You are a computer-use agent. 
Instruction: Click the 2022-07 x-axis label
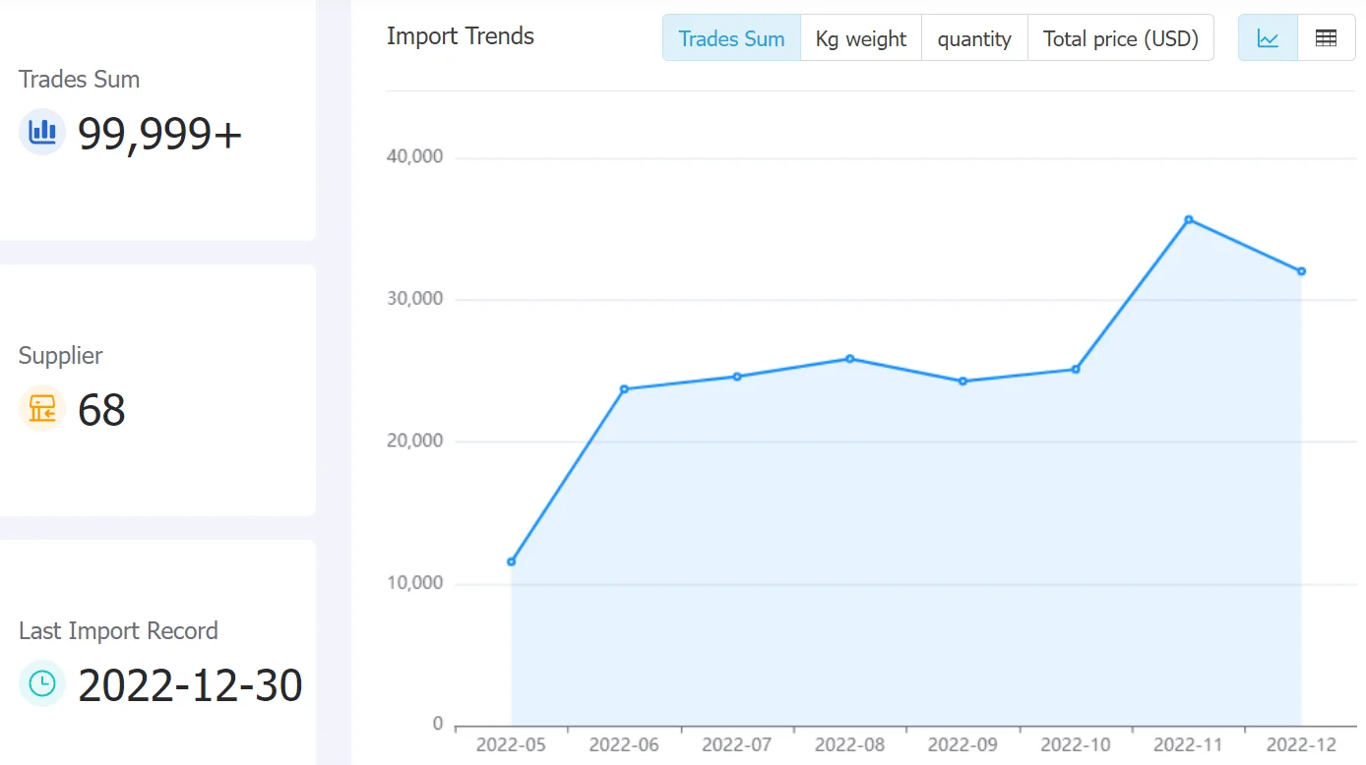click(737, 744)
